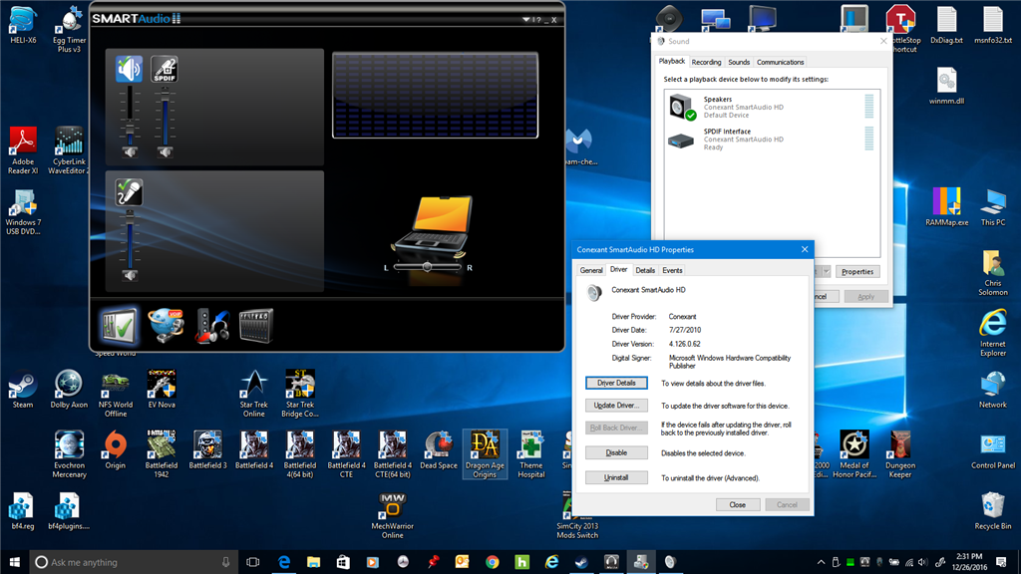Open the SmartAudio title bar dropdown arrow

526,20
